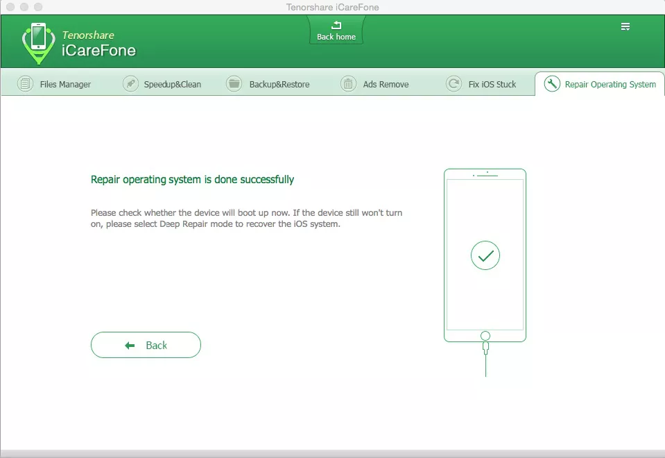Click the iCareFone phone logo
The image size is (665, 458).
click(x=38, y=43)
